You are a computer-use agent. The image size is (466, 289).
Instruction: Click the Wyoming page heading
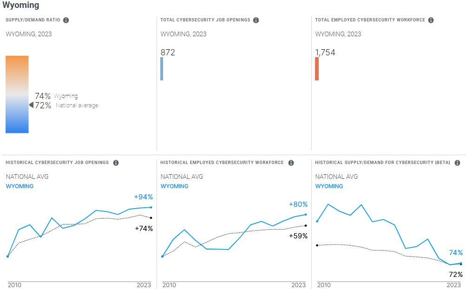pyautogui.click(x=21, y=5)
